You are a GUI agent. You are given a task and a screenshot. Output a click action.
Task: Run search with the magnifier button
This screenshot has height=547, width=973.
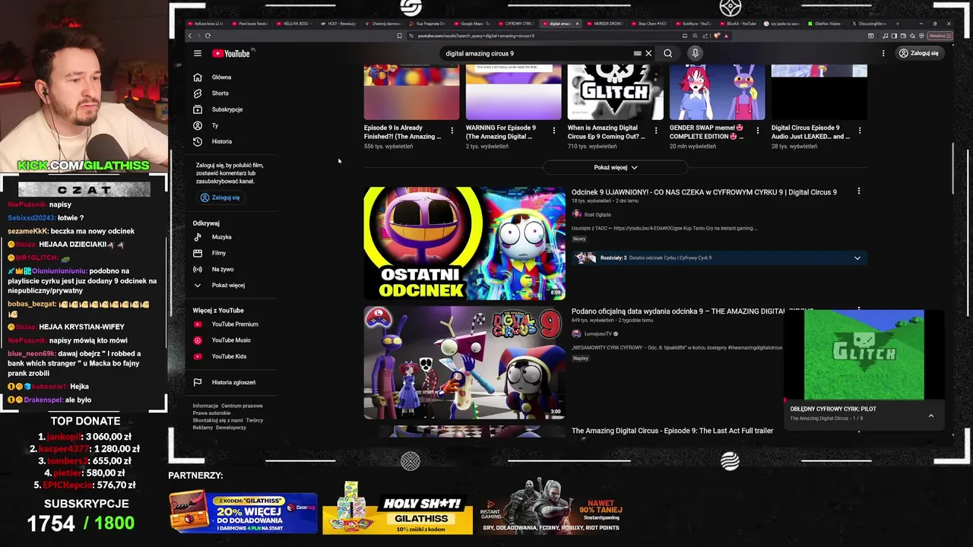pyautogui.click(x=667, y=53)
